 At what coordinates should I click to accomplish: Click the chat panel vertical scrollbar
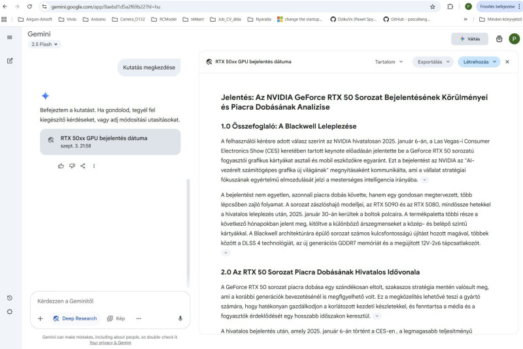(188, 233)
